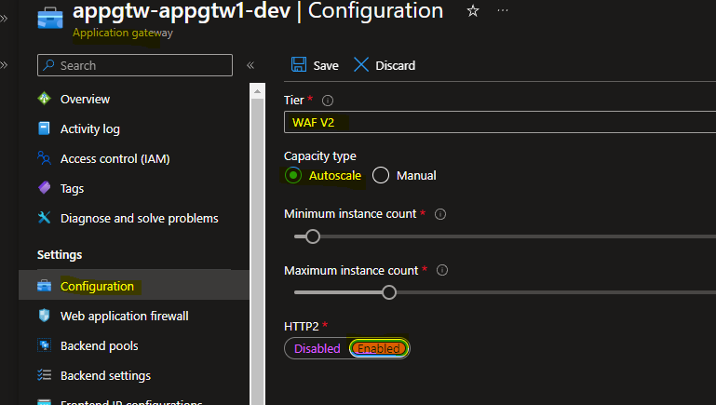This screenshot has width=716, height=405.
Task: Open Access control (IAM)
Action: pyautogui.click(x=115, y=159)
